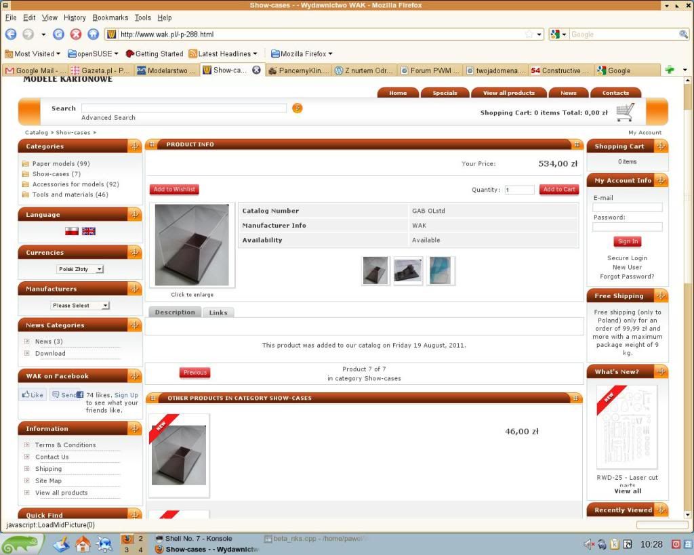Screen dimensions: 694x555
Task: Open a new browser tab with plus icon
Action: [670, 70]
